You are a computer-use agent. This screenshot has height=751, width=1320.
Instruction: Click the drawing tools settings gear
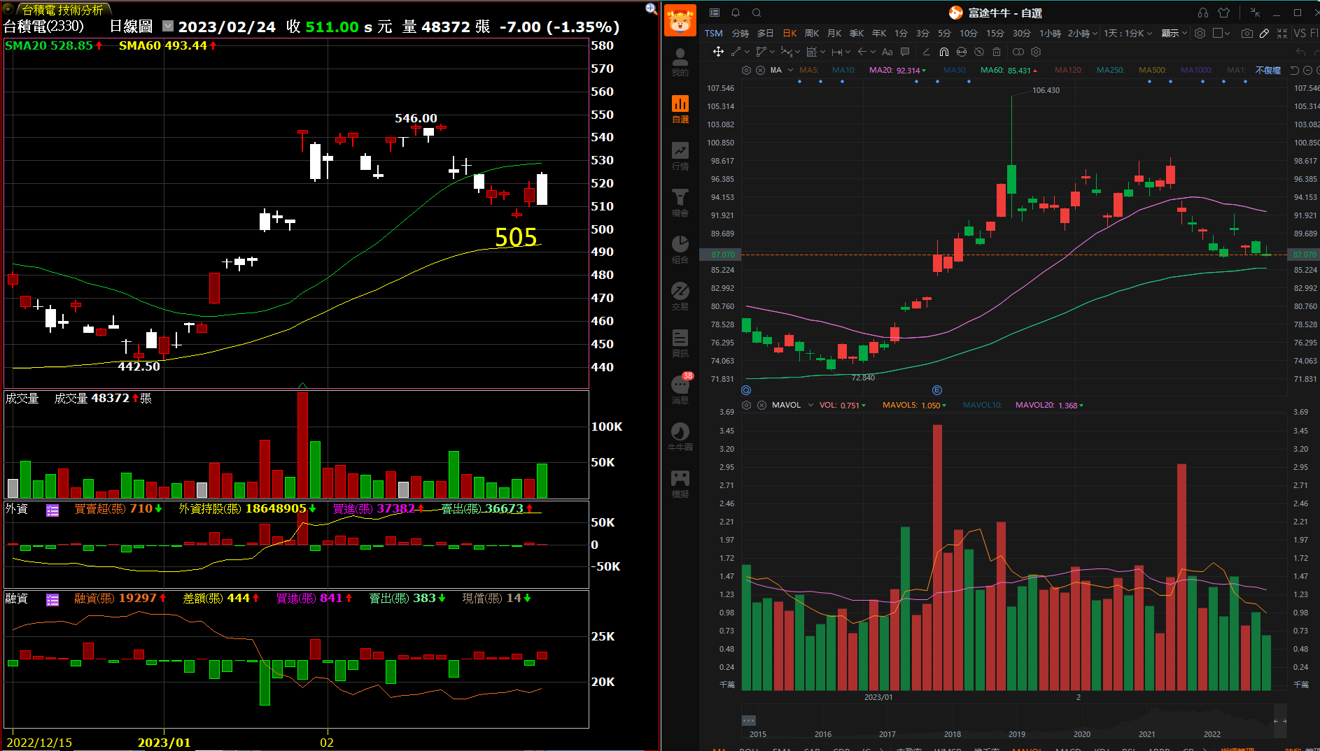pyautogui.click(x=1037, y=52)
